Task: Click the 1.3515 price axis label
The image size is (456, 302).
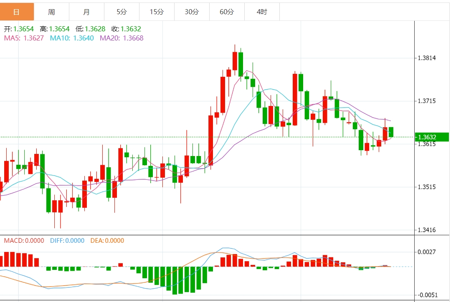Action: (427, 187)
